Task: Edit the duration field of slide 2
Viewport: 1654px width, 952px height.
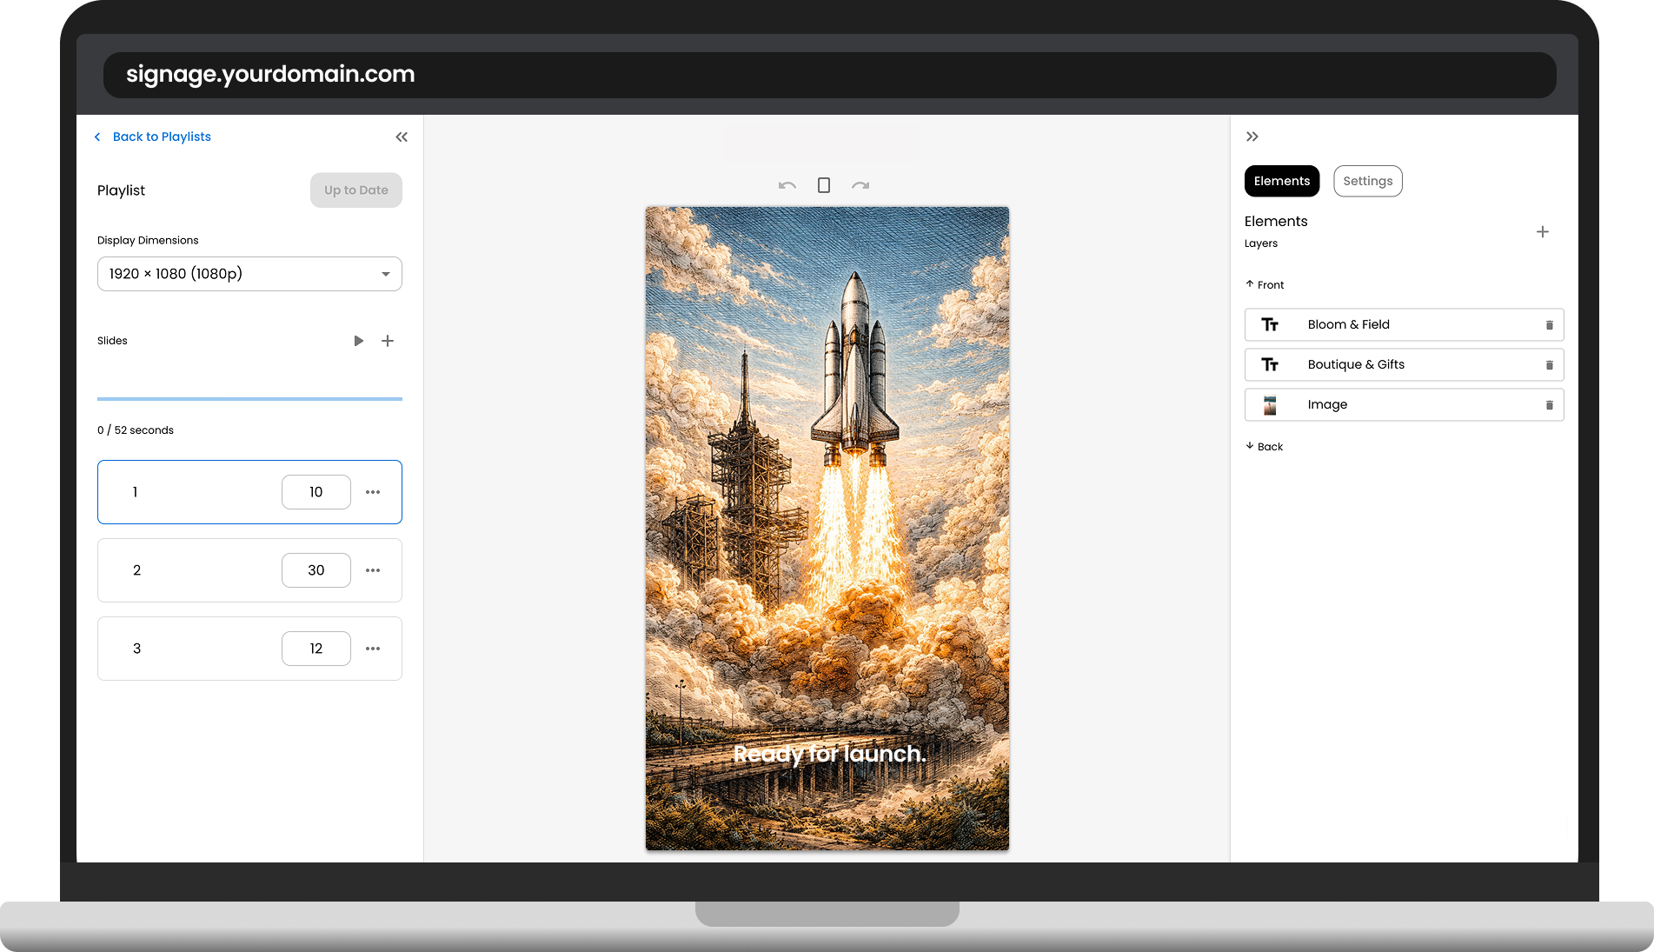Action: pyautogui.click(x=316, y=570)
